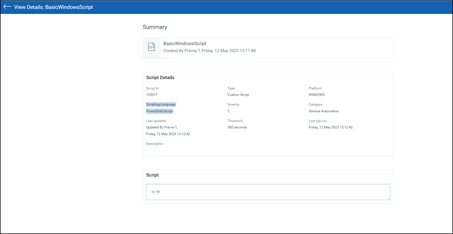Select the 300 seconds value
This screenshot has height=234, width=453.
[237, 127]
